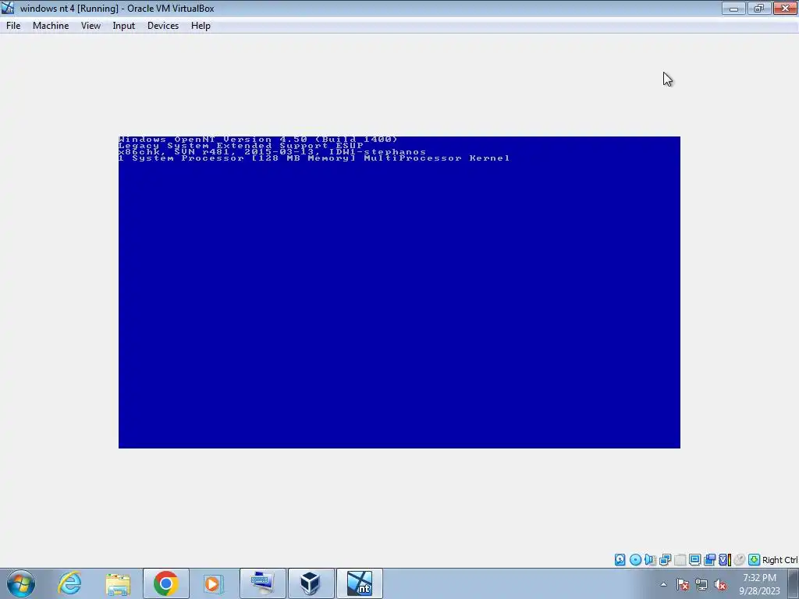Switch to VirtualBox Manager on taskbar
This screenshot has height=599, width=799.
coord(311,583)
